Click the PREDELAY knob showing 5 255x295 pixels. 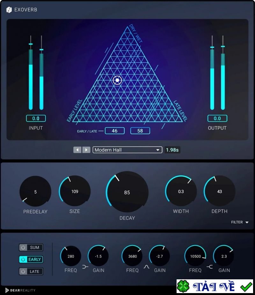[35, 191]
